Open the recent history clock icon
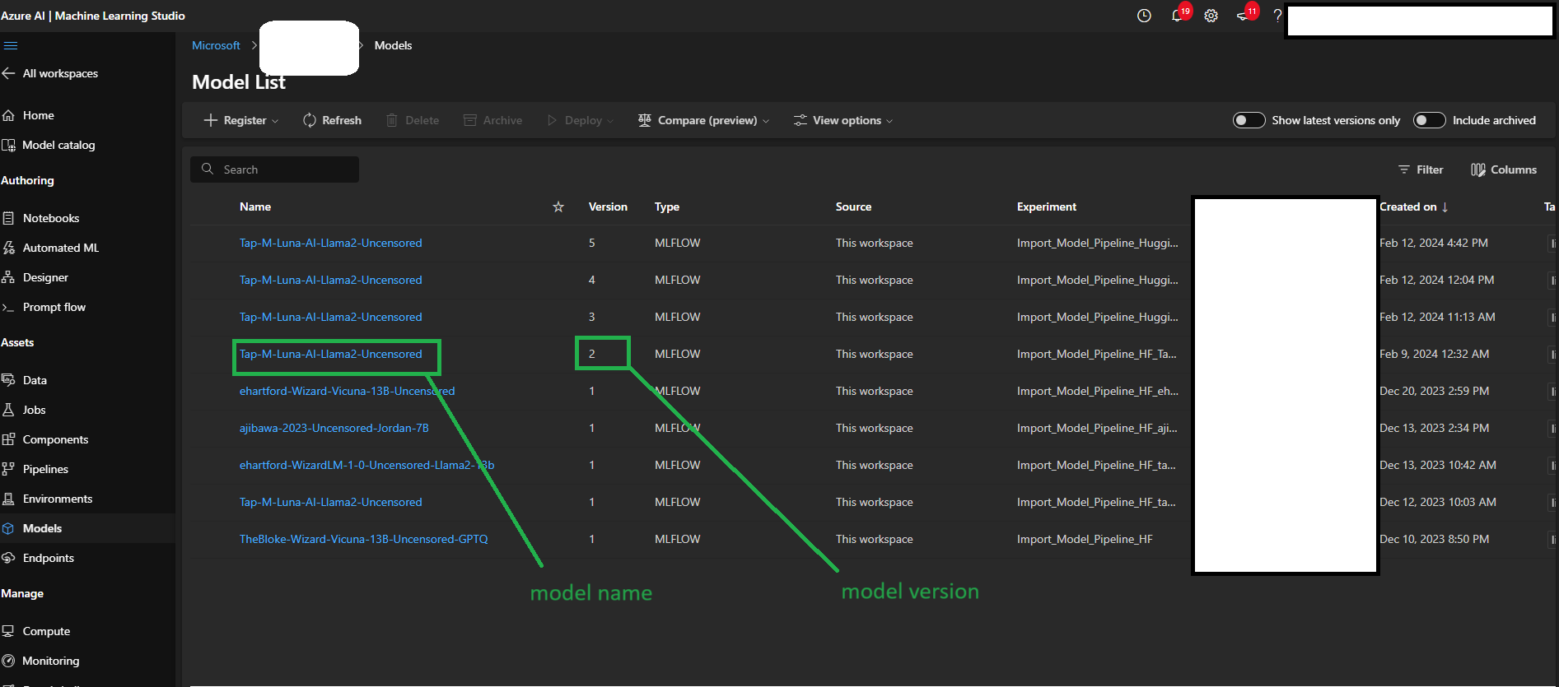The width and height of the screenshot is (1559, 687). pyautogui.click(x=1144, y=16)
